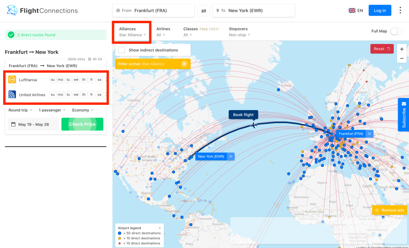This screenshot has width=409, height=248.
Task: Remove the Frankfurt (FRA) map label
Action: [369, 134]
